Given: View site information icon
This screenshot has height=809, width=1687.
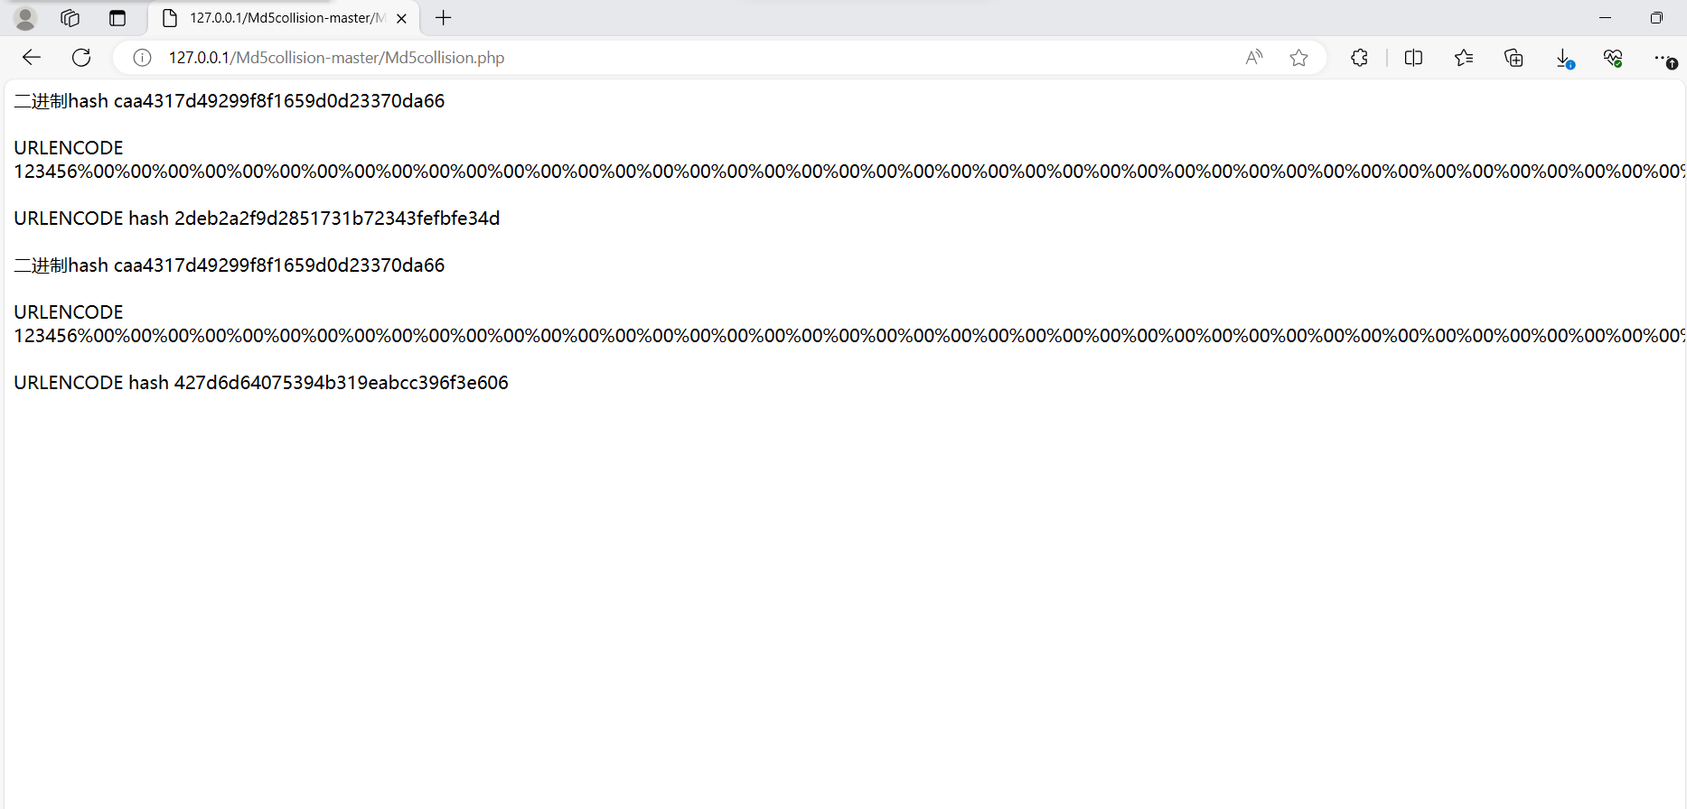Looking at the screenshot, I should click(x=142, y=58).
